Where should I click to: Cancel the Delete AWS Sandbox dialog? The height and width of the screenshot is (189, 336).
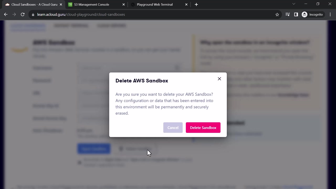tap(173, 128)
